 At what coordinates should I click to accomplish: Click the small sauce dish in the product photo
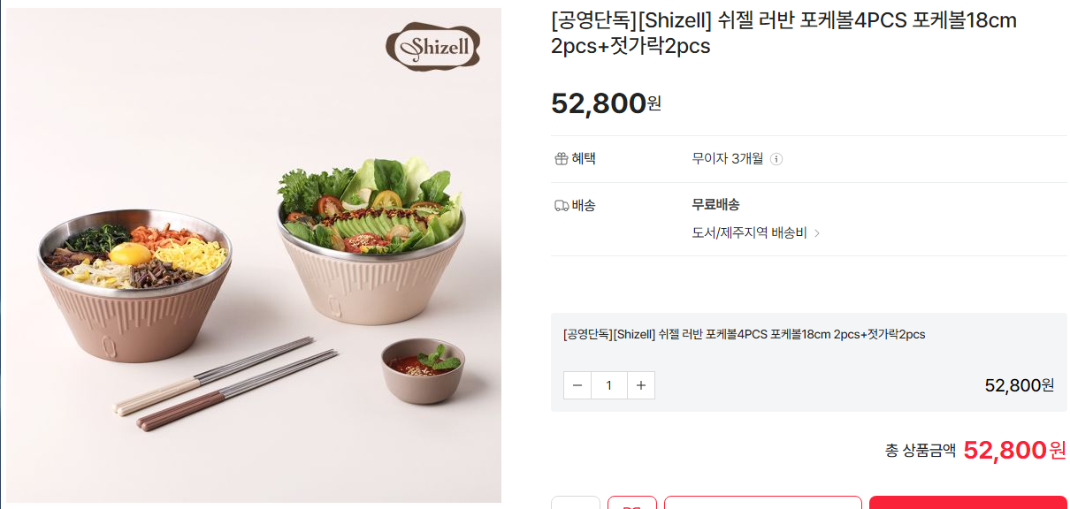pyautogui.click(x=423, y=370)
